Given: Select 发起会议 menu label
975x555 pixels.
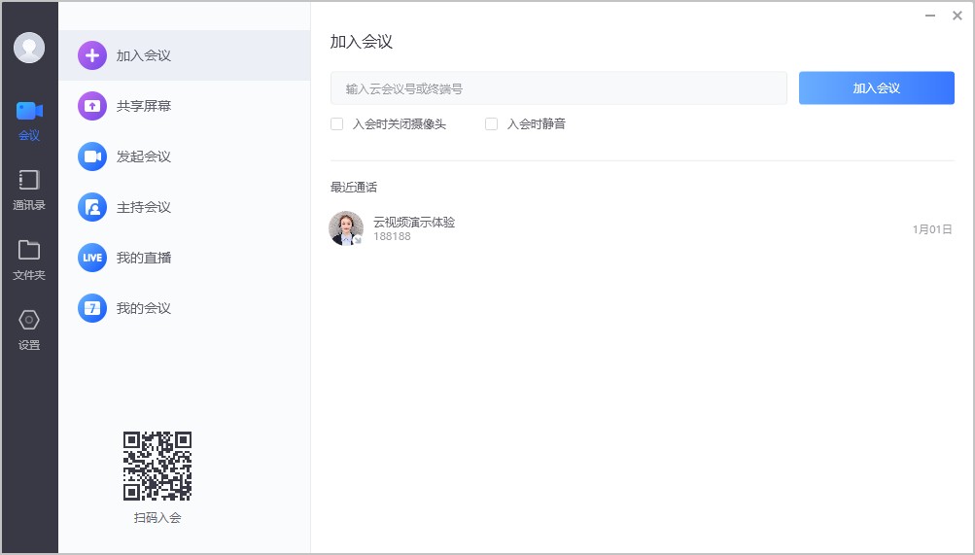Looking at the screenshot, I should 144,156.
